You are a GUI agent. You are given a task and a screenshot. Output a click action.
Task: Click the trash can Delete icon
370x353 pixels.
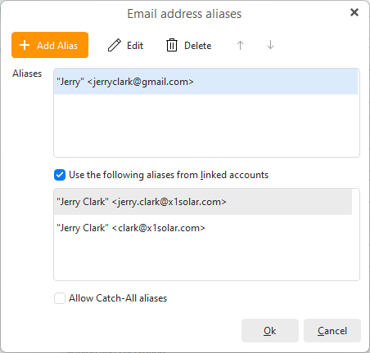pos(172,45)
